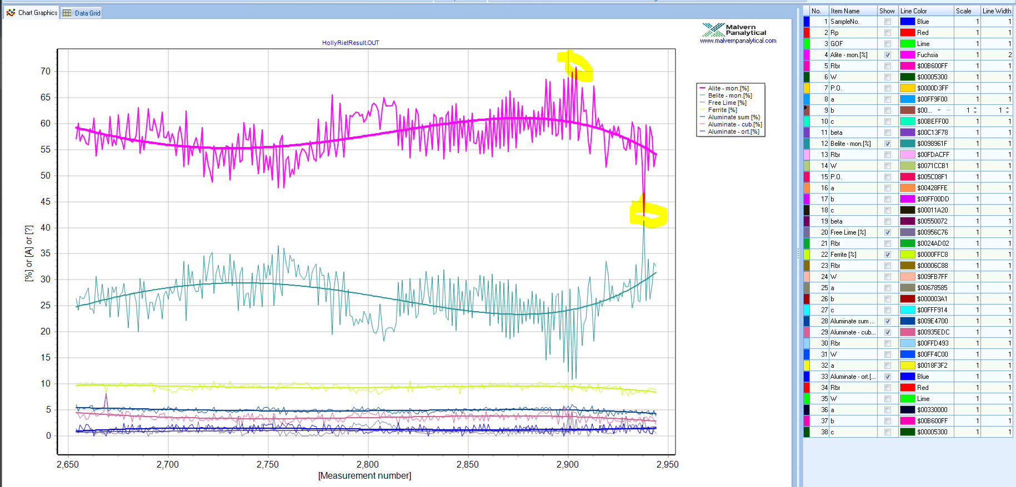Click the $0000D3FF color text in row 7
This screenshot has height=487, width=1016.
[933, 88]
